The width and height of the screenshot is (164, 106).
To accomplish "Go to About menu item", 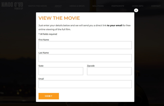I will click(x=58, y=6).
